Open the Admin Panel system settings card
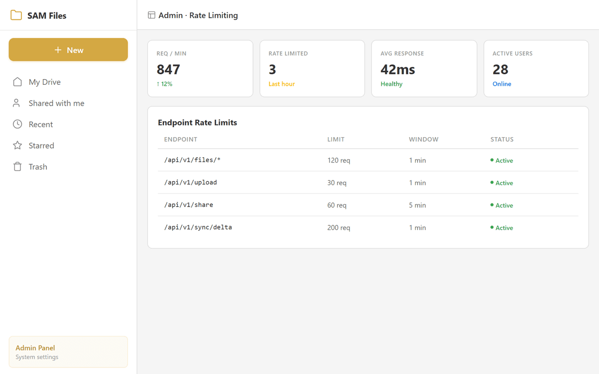 [68, 352]
